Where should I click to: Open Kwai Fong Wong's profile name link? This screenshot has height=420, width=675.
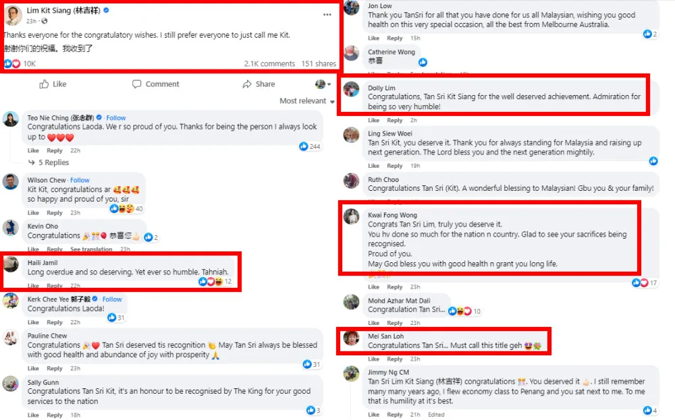click(x=392, y=215)
